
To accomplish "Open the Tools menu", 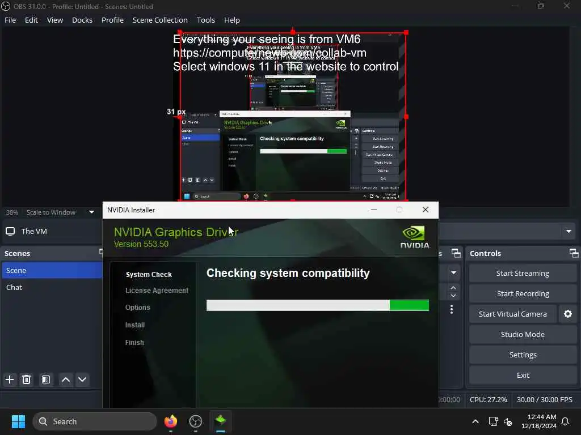I will (x=205, y=20).
